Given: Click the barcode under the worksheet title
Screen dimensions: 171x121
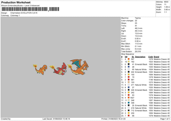Looking at the screenshot, I should pyautogui.click(x=30, y=9).
